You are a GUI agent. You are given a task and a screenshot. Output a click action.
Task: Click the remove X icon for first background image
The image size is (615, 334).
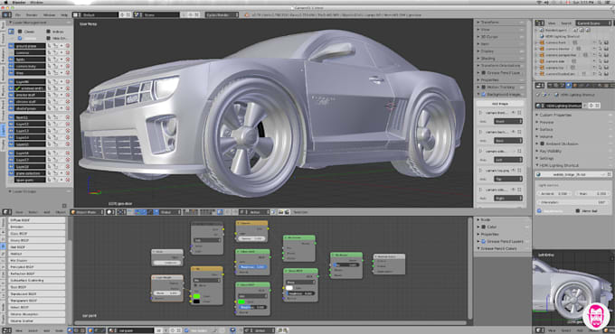pyautogui.click(x=520, y=112)
